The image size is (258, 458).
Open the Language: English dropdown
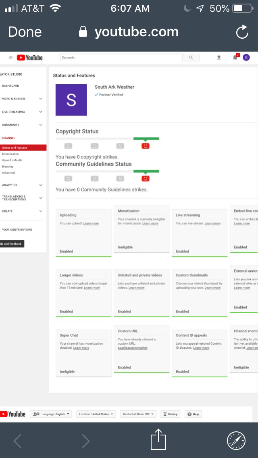(51, 414)
